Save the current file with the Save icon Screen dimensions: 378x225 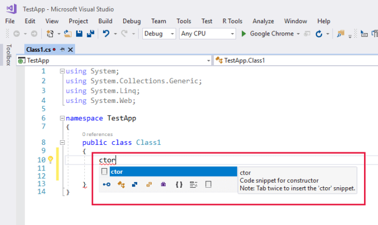[x=79, y=34]
